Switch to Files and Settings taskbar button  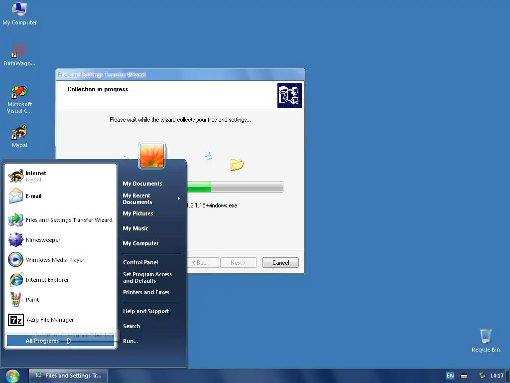68,376
